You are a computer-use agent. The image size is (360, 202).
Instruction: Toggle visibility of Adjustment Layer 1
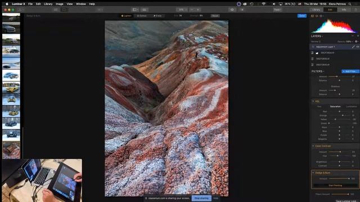358,47
